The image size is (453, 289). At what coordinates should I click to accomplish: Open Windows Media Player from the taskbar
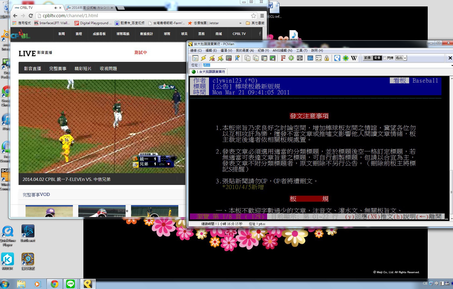pos(37,284)
